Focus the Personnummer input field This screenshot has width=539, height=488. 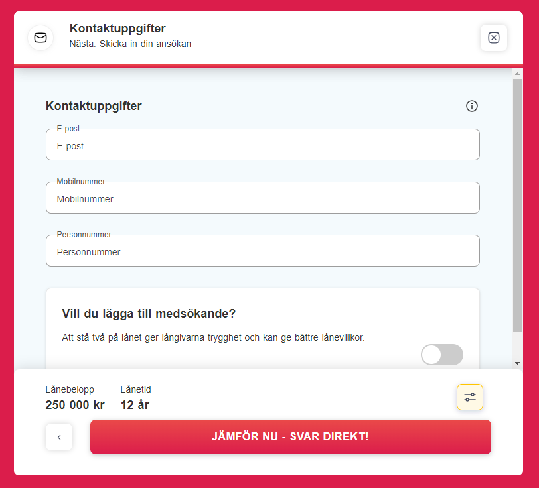262,251
